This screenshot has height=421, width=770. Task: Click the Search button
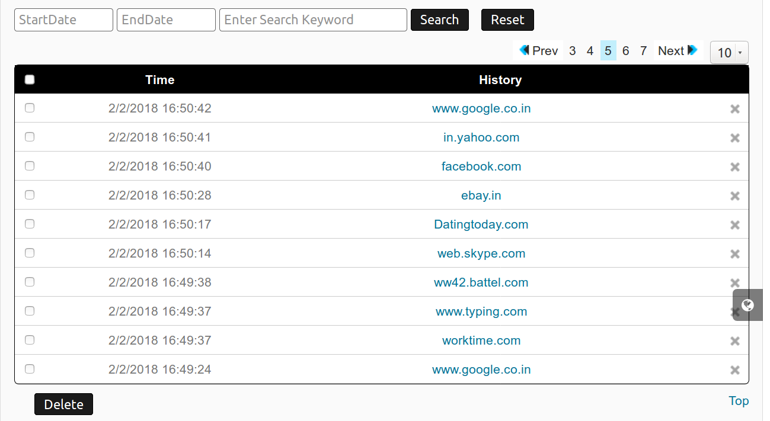point(439,20)
